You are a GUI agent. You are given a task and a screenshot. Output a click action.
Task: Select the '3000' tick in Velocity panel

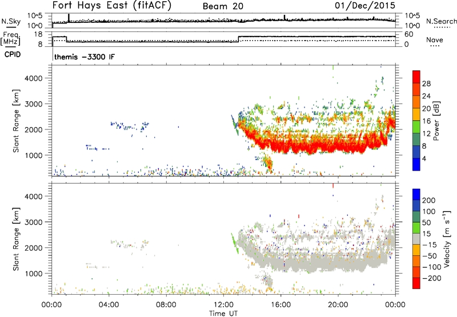click(33, 222)
